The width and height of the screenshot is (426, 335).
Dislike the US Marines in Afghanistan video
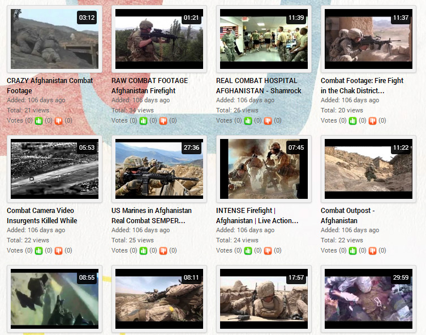coord(163,251)
